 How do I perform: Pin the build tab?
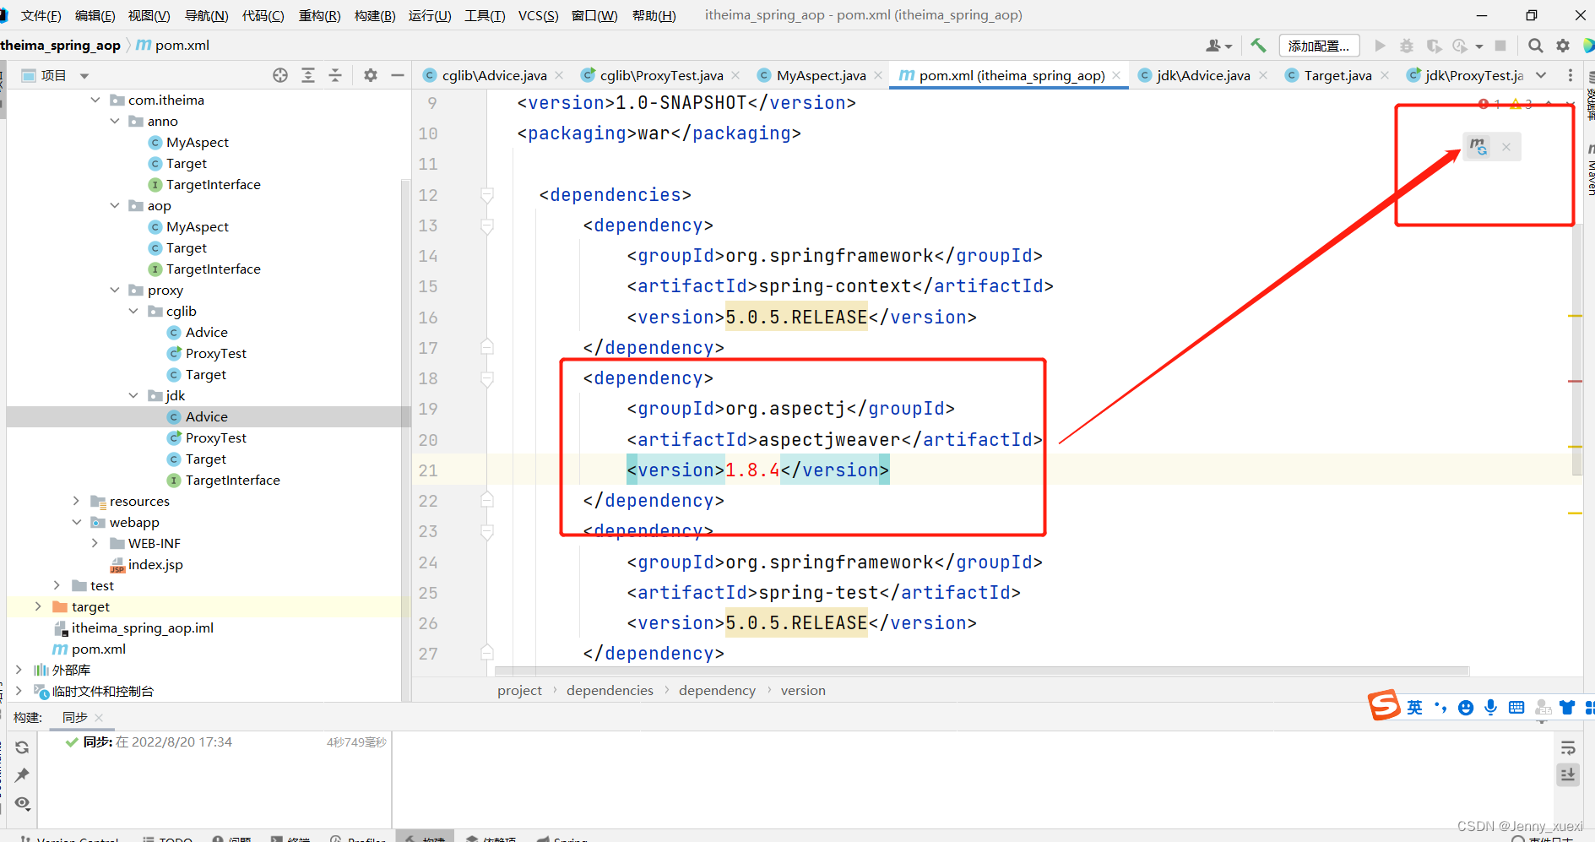tap(22, 774)
